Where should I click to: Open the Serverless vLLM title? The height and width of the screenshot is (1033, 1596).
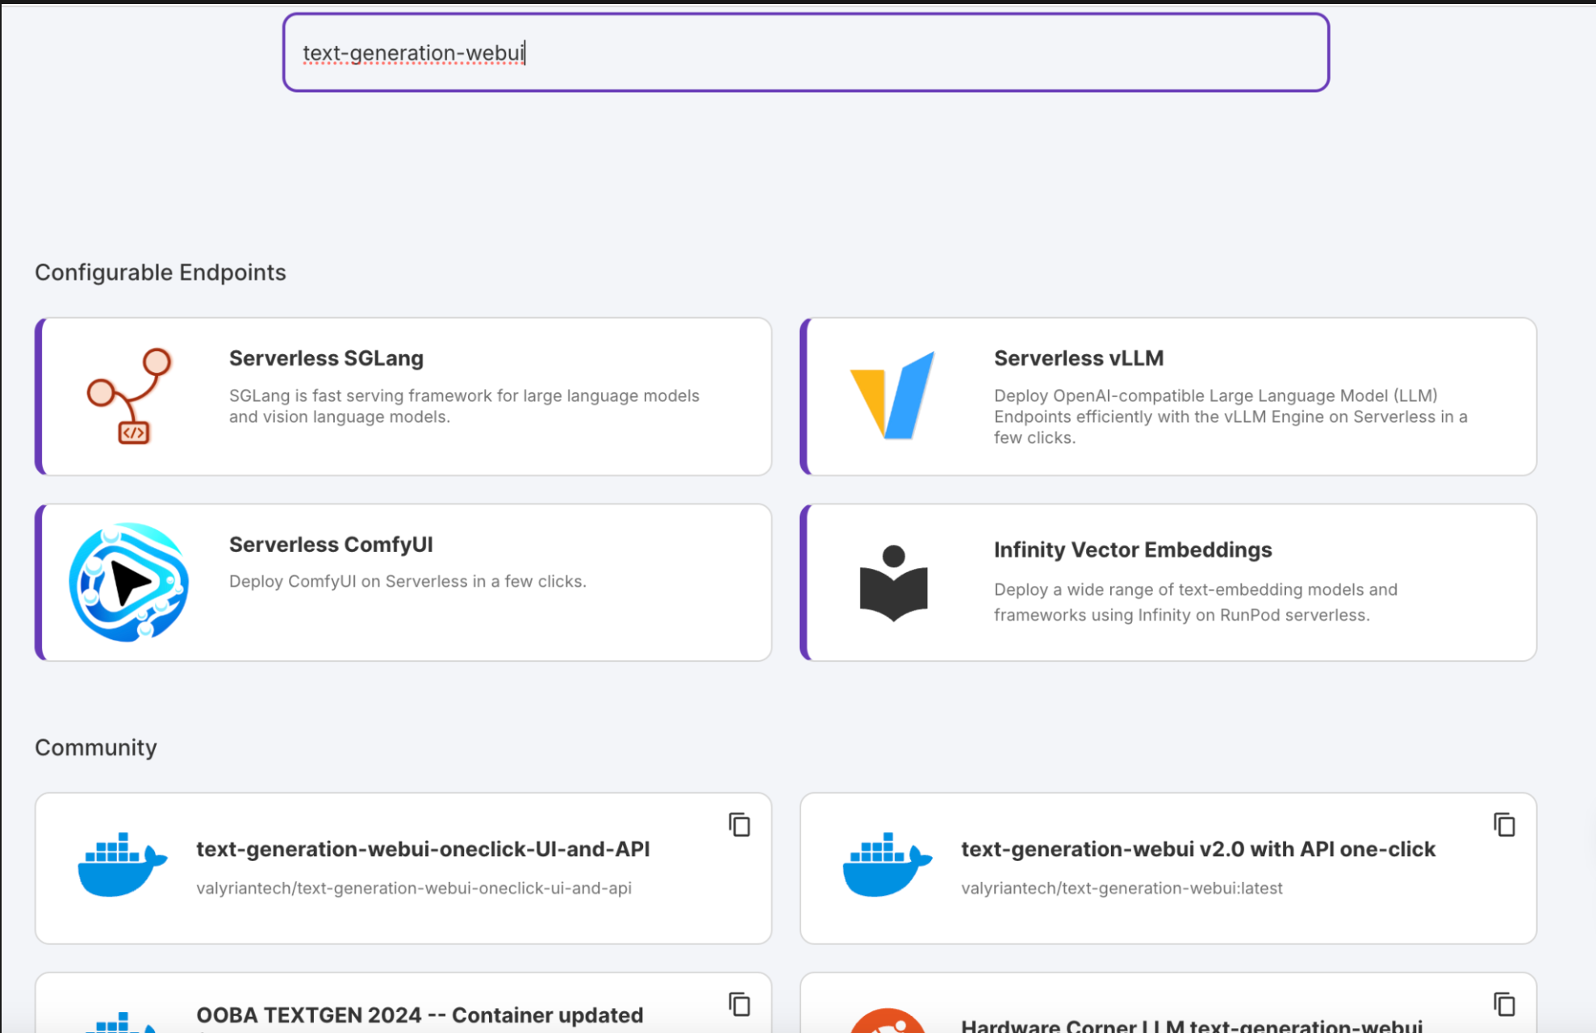click(x=1078, y=358)
